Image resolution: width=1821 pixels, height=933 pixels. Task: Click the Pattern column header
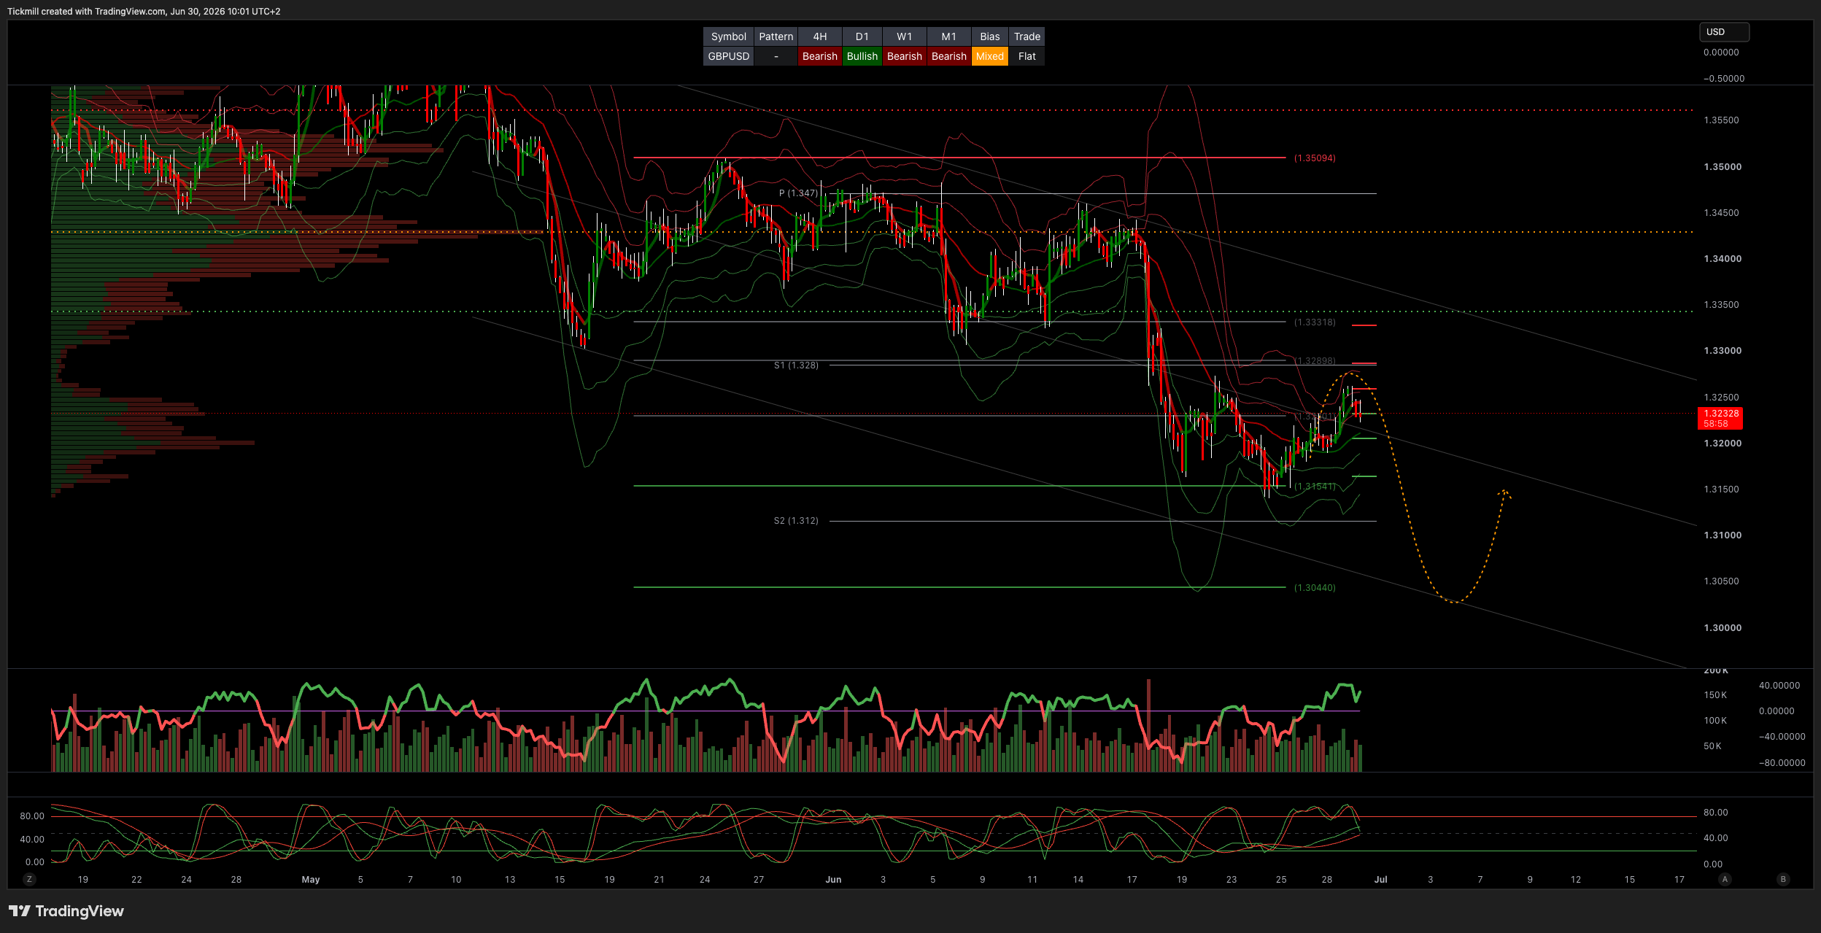(776, 36)
